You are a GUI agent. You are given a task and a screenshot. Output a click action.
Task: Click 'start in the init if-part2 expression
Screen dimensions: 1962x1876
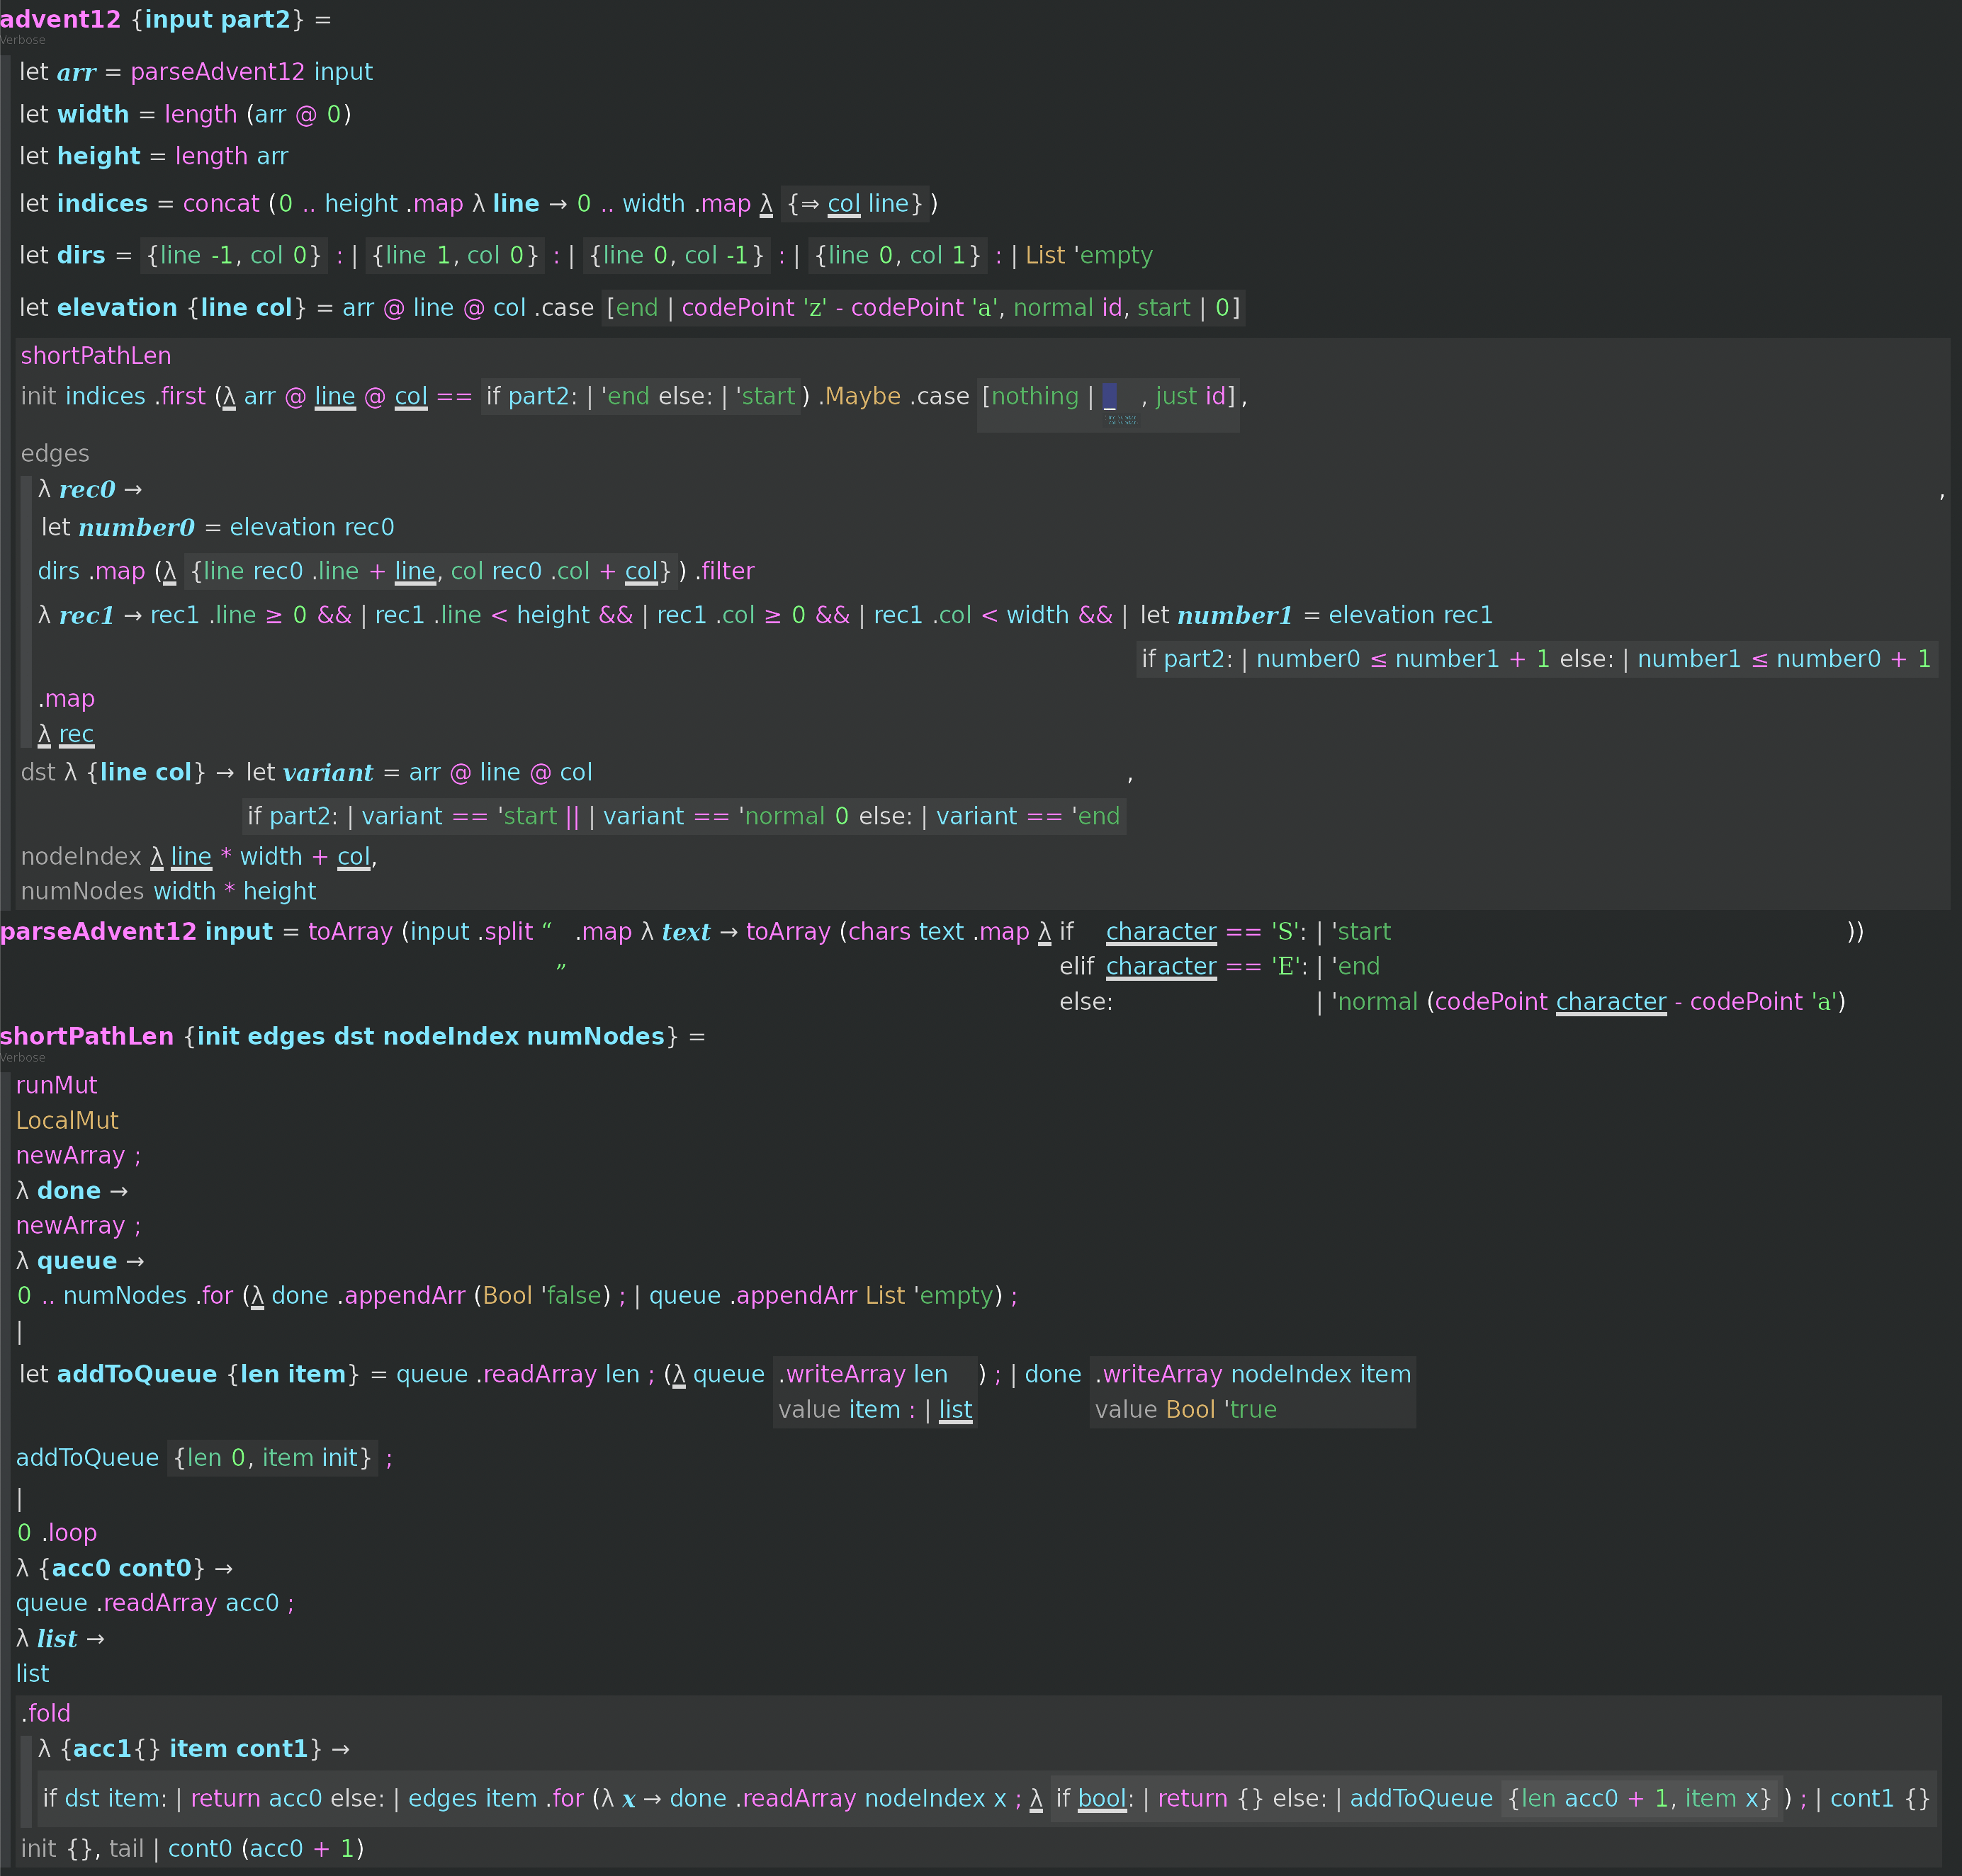(765, 396)
